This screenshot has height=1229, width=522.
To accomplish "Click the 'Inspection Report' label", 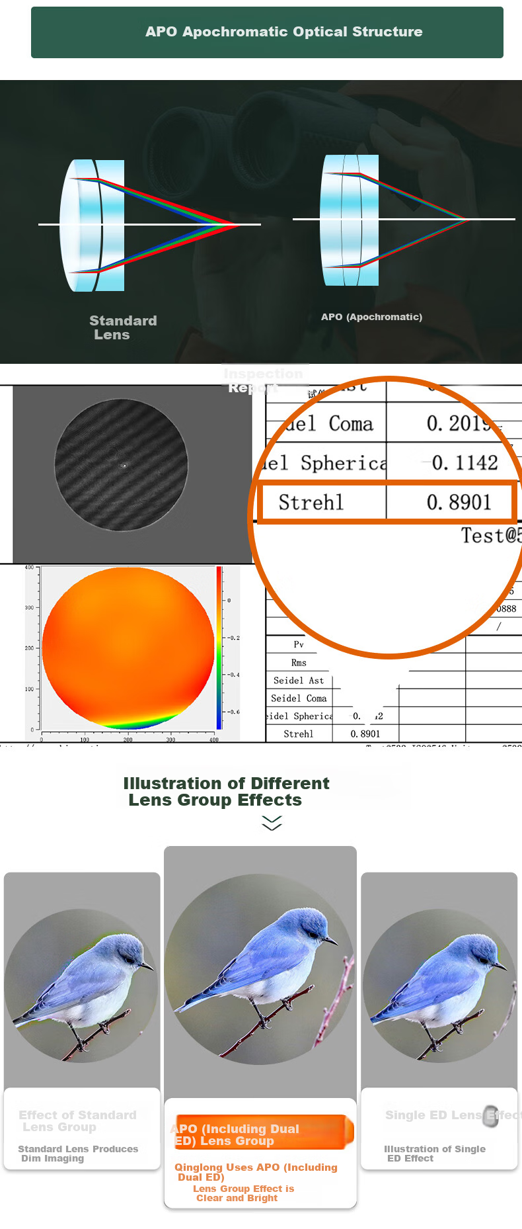I will click(x=263, y=380).
